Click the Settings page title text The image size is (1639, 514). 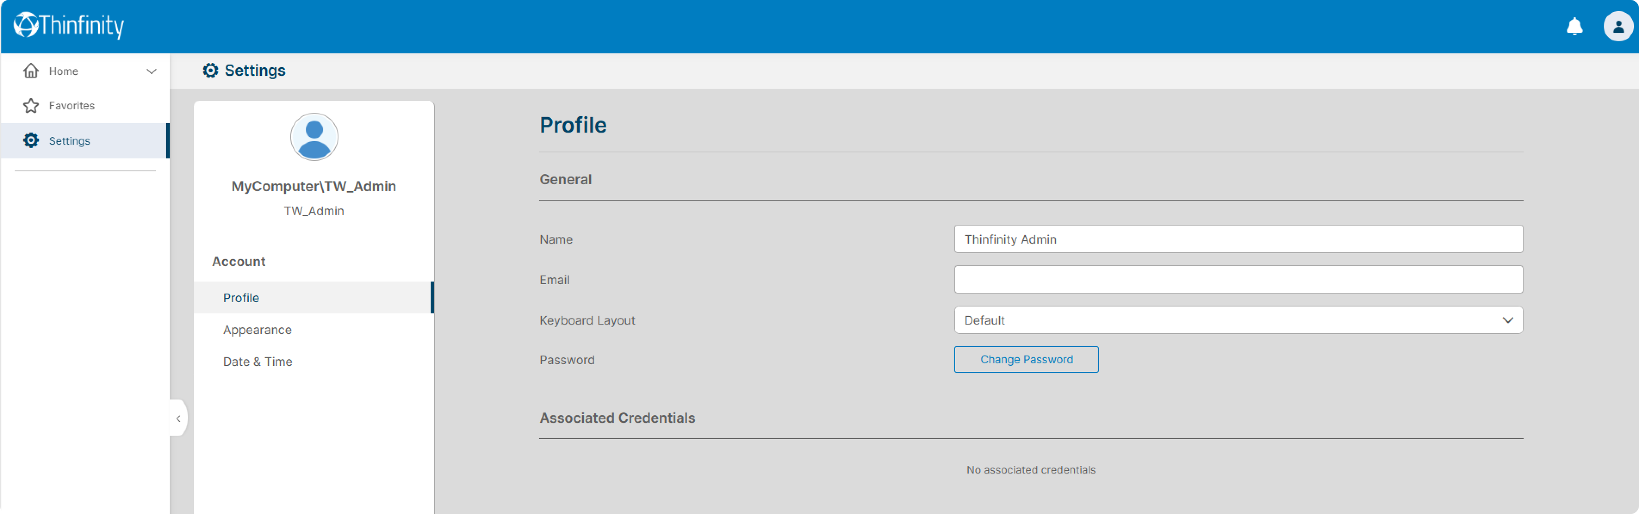pyautogui.click(x=255, y=70)
